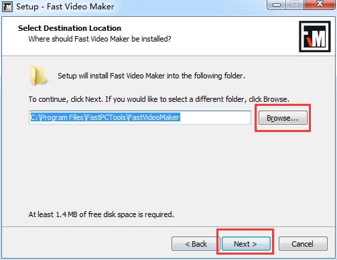337x260 pixels.
Task: Click the Fast Video Maker logo in header
Action: [315, 36]
